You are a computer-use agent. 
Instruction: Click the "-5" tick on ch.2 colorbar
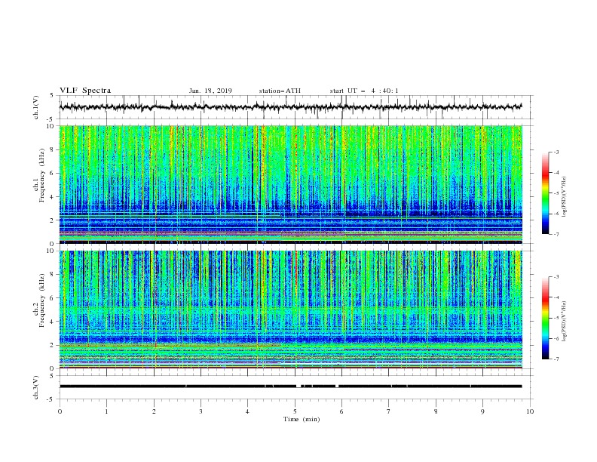pyautogui.click(x=556, y=318)
